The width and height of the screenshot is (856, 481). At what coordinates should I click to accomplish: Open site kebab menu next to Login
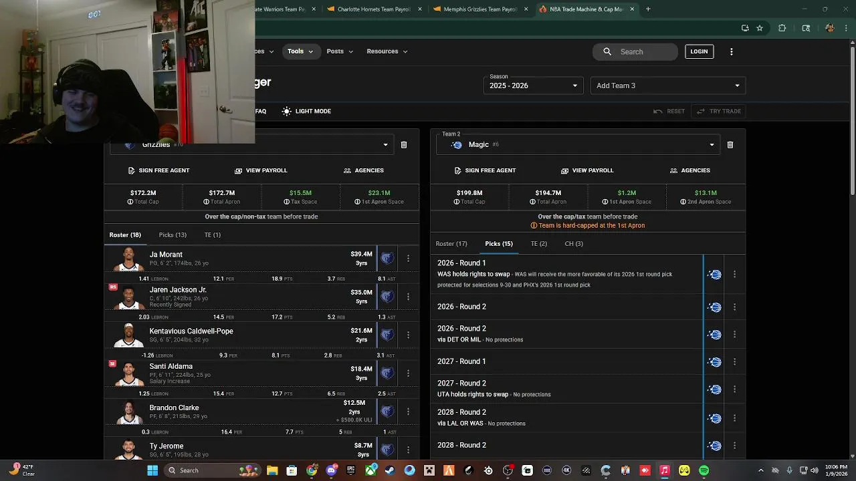coord(731,51)
